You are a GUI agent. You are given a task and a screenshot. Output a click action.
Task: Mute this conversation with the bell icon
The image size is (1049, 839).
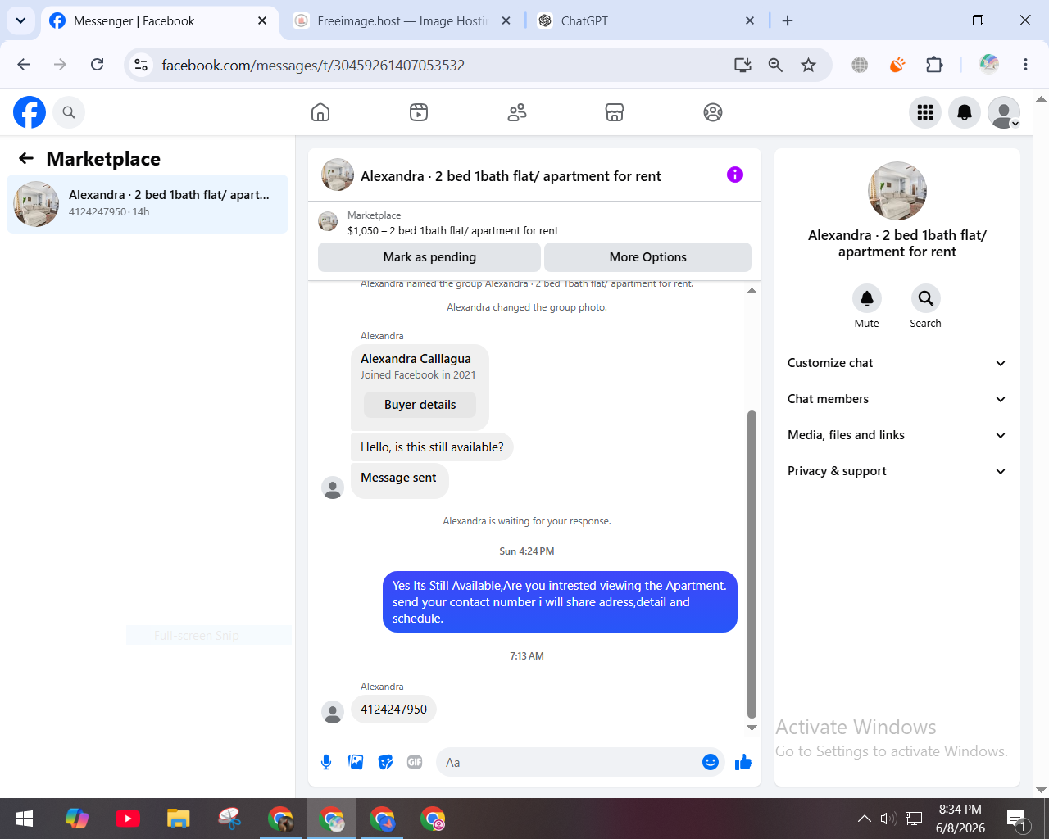click(867, 298)
